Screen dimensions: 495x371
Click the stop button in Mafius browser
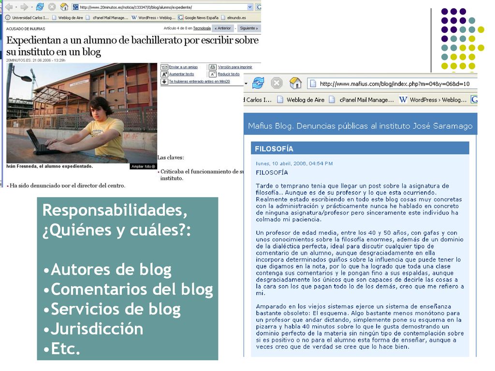277,83
